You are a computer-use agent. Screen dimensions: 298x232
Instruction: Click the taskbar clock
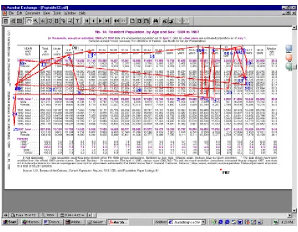(287, 222)
